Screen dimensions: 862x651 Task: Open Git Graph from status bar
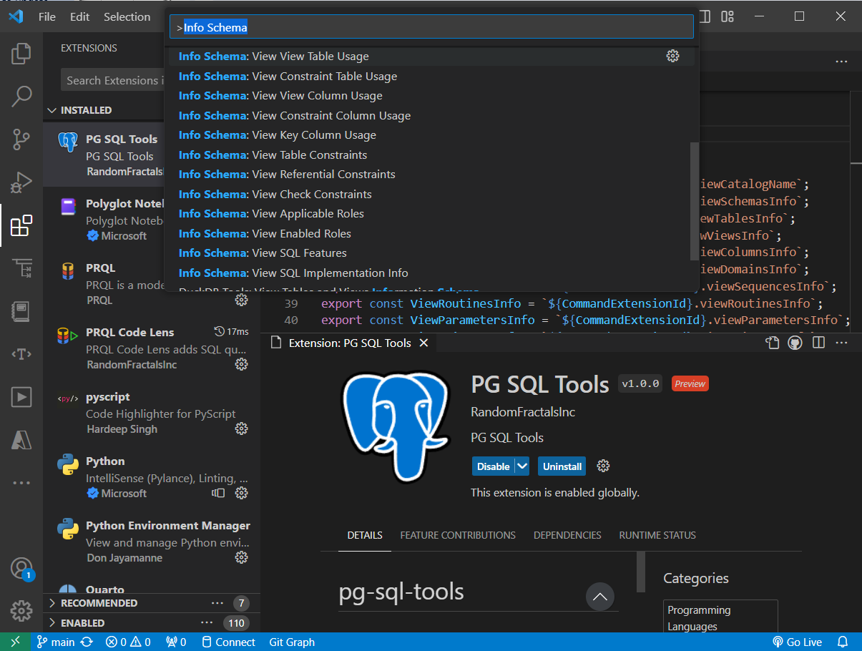(292, 642)
